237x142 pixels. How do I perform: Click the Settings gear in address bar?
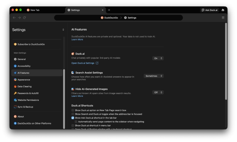pos(125,18)
